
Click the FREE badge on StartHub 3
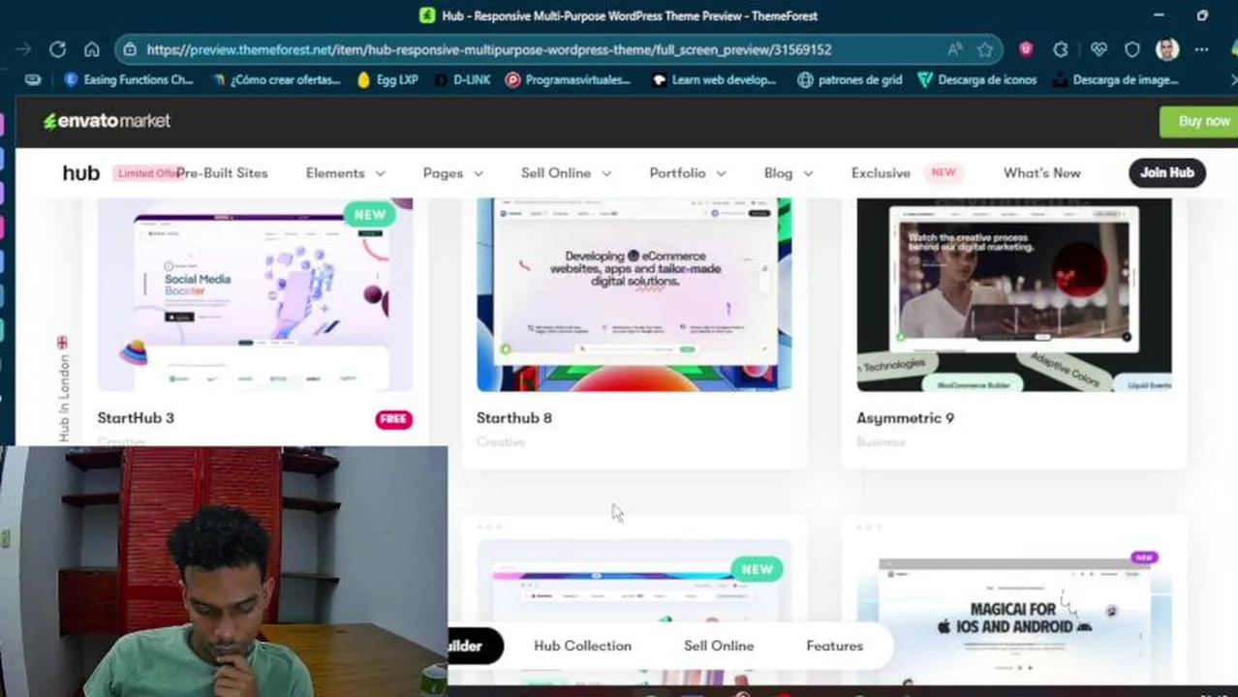pos(393,419)
